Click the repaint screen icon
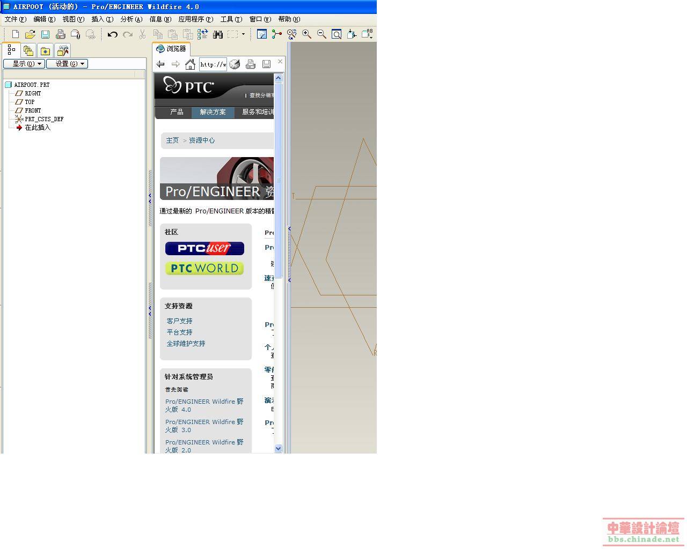The height and width of the screenshot is (549, 687). (262, 34)
